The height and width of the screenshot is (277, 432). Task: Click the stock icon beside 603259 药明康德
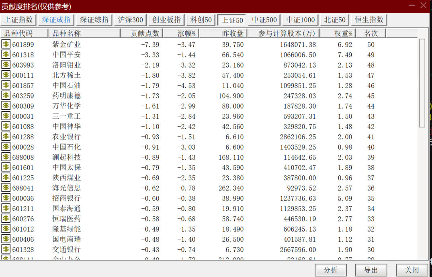6,95
